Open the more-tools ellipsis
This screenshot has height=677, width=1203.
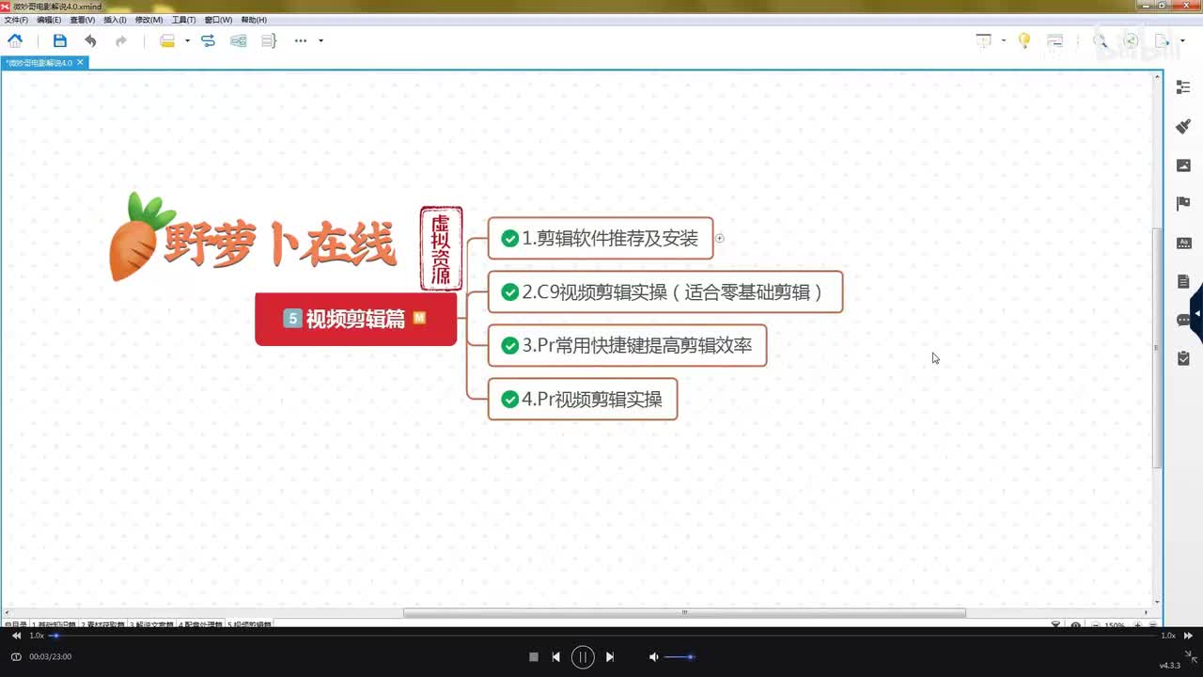301,40
